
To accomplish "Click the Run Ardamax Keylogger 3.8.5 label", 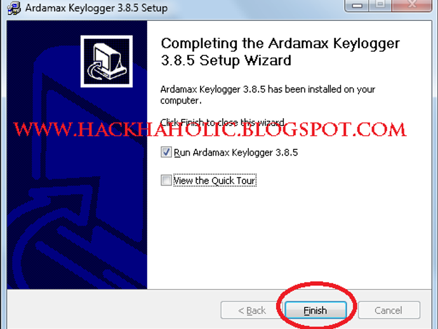I will tap(236, 152).
